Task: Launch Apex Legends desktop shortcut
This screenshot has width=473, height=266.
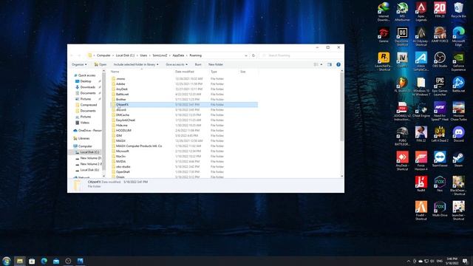Action: [x=421, y=12]
